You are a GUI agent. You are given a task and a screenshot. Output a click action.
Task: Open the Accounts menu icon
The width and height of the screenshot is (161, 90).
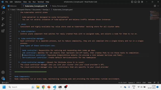[x=3, y=72]
